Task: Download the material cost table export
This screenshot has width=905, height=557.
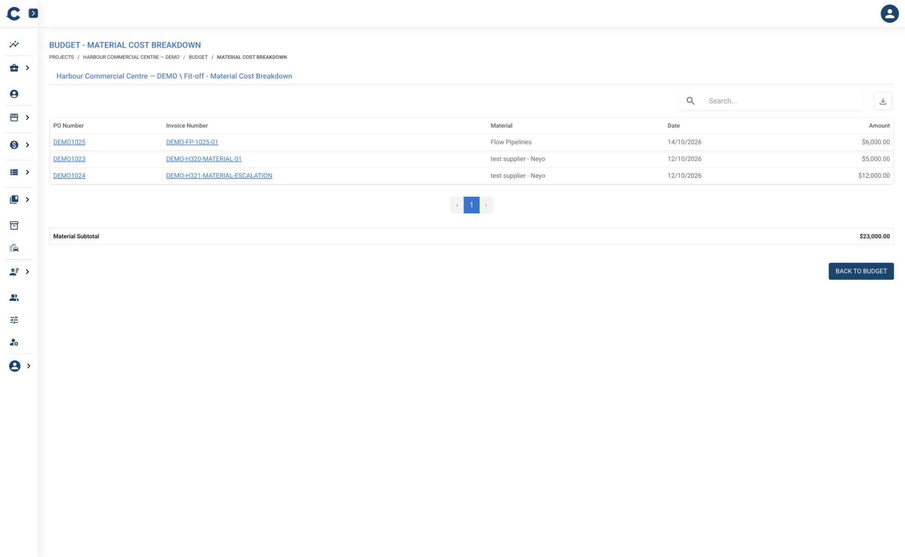Action: (x=883, y=101)
